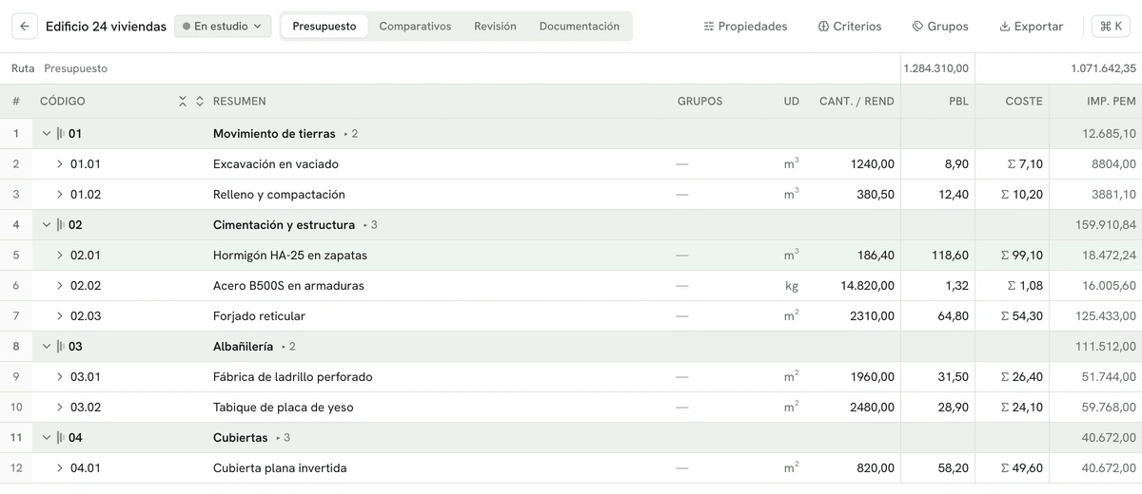Screen dimensions: 1142x494
Task: Click the Criterios circle icon
Action: 823,27
